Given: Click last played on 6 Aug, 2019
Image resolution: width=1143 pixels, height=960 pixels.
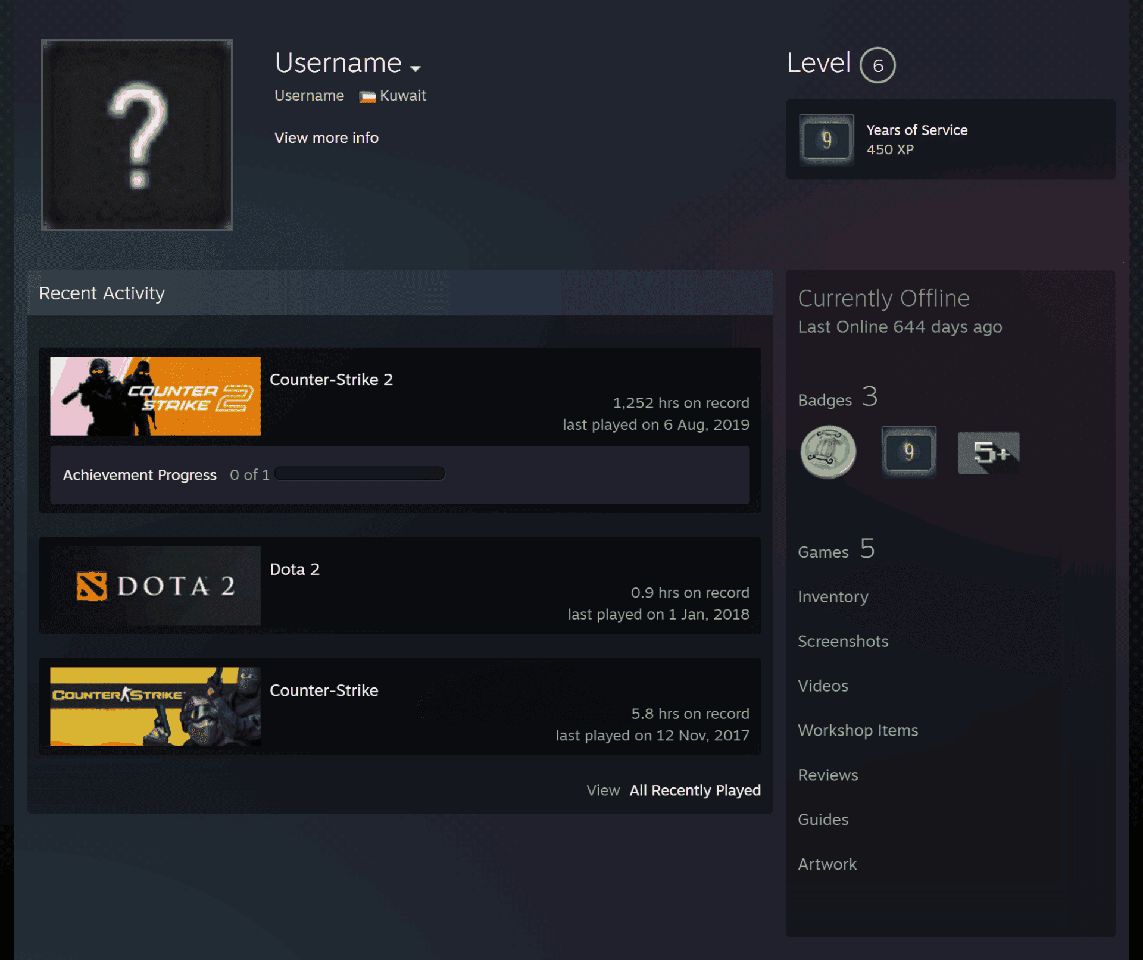Looking at the screenshot, I should tap(656, 424).
